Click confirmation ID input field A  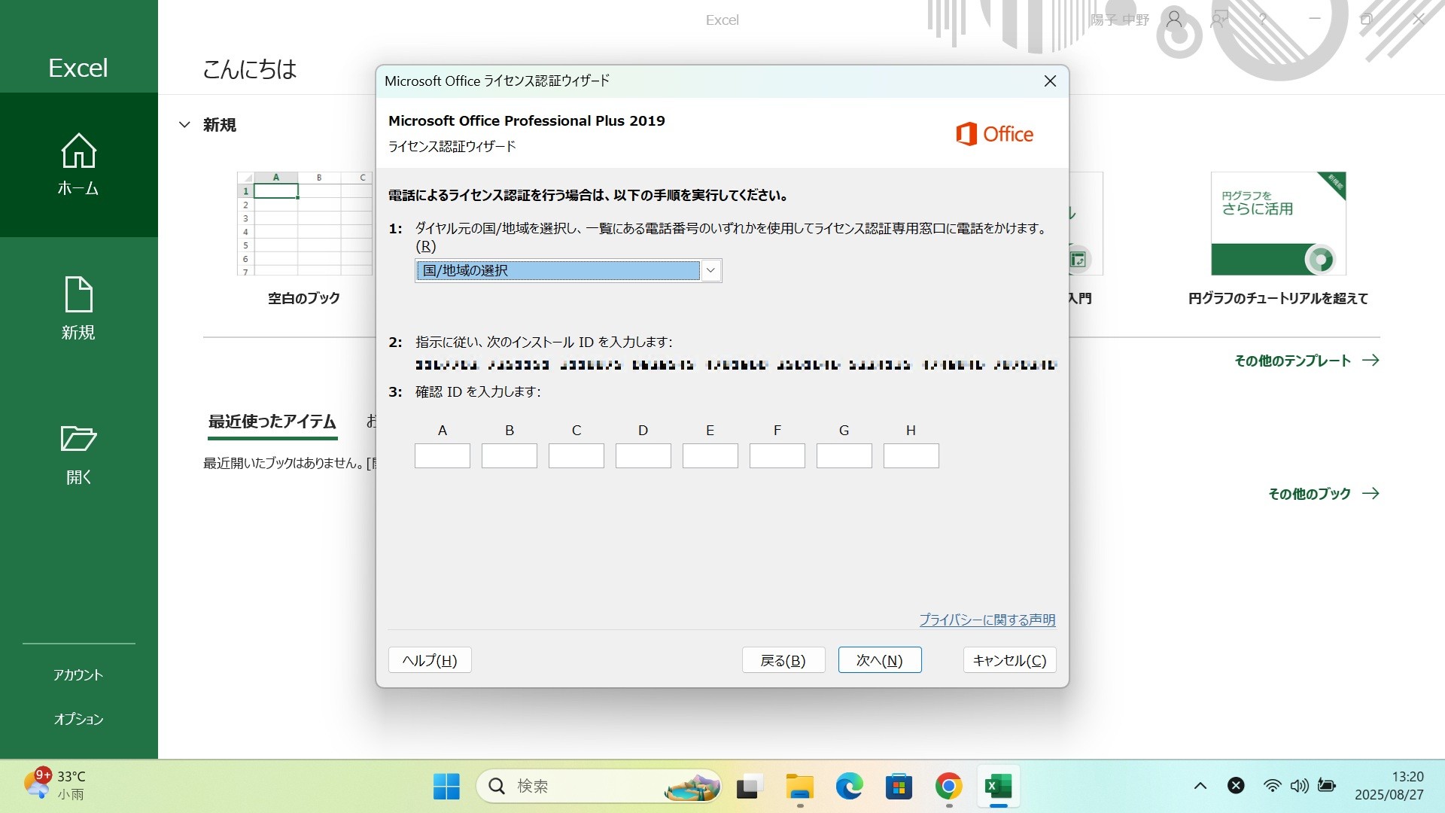point(443,455)
